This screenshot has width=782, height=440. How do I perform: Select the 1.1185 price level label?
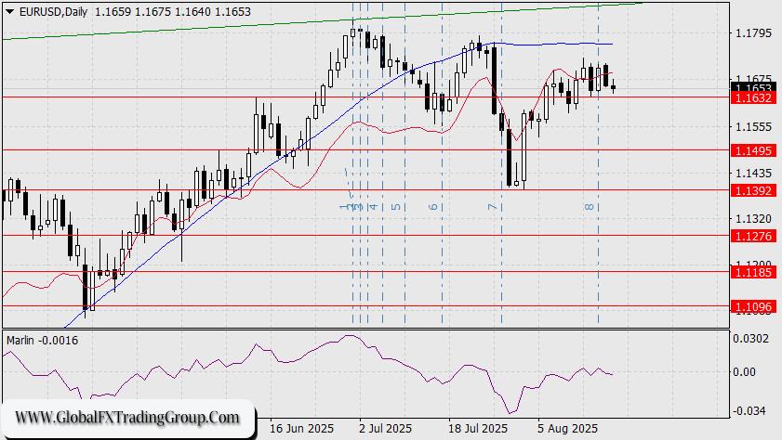[x=755, y=273]
